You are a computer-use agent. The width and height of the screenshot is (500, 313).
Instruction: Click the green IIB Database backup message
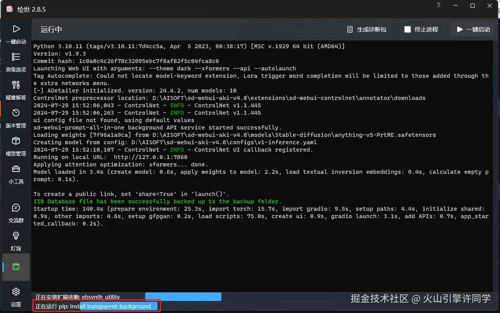[158, 201]
